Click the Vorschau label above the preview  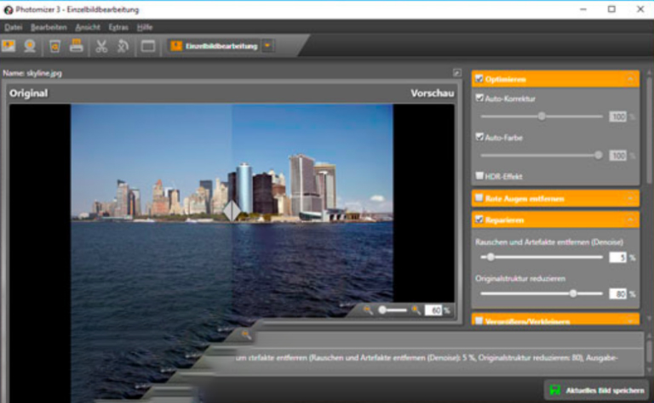[x=432, y=93]
